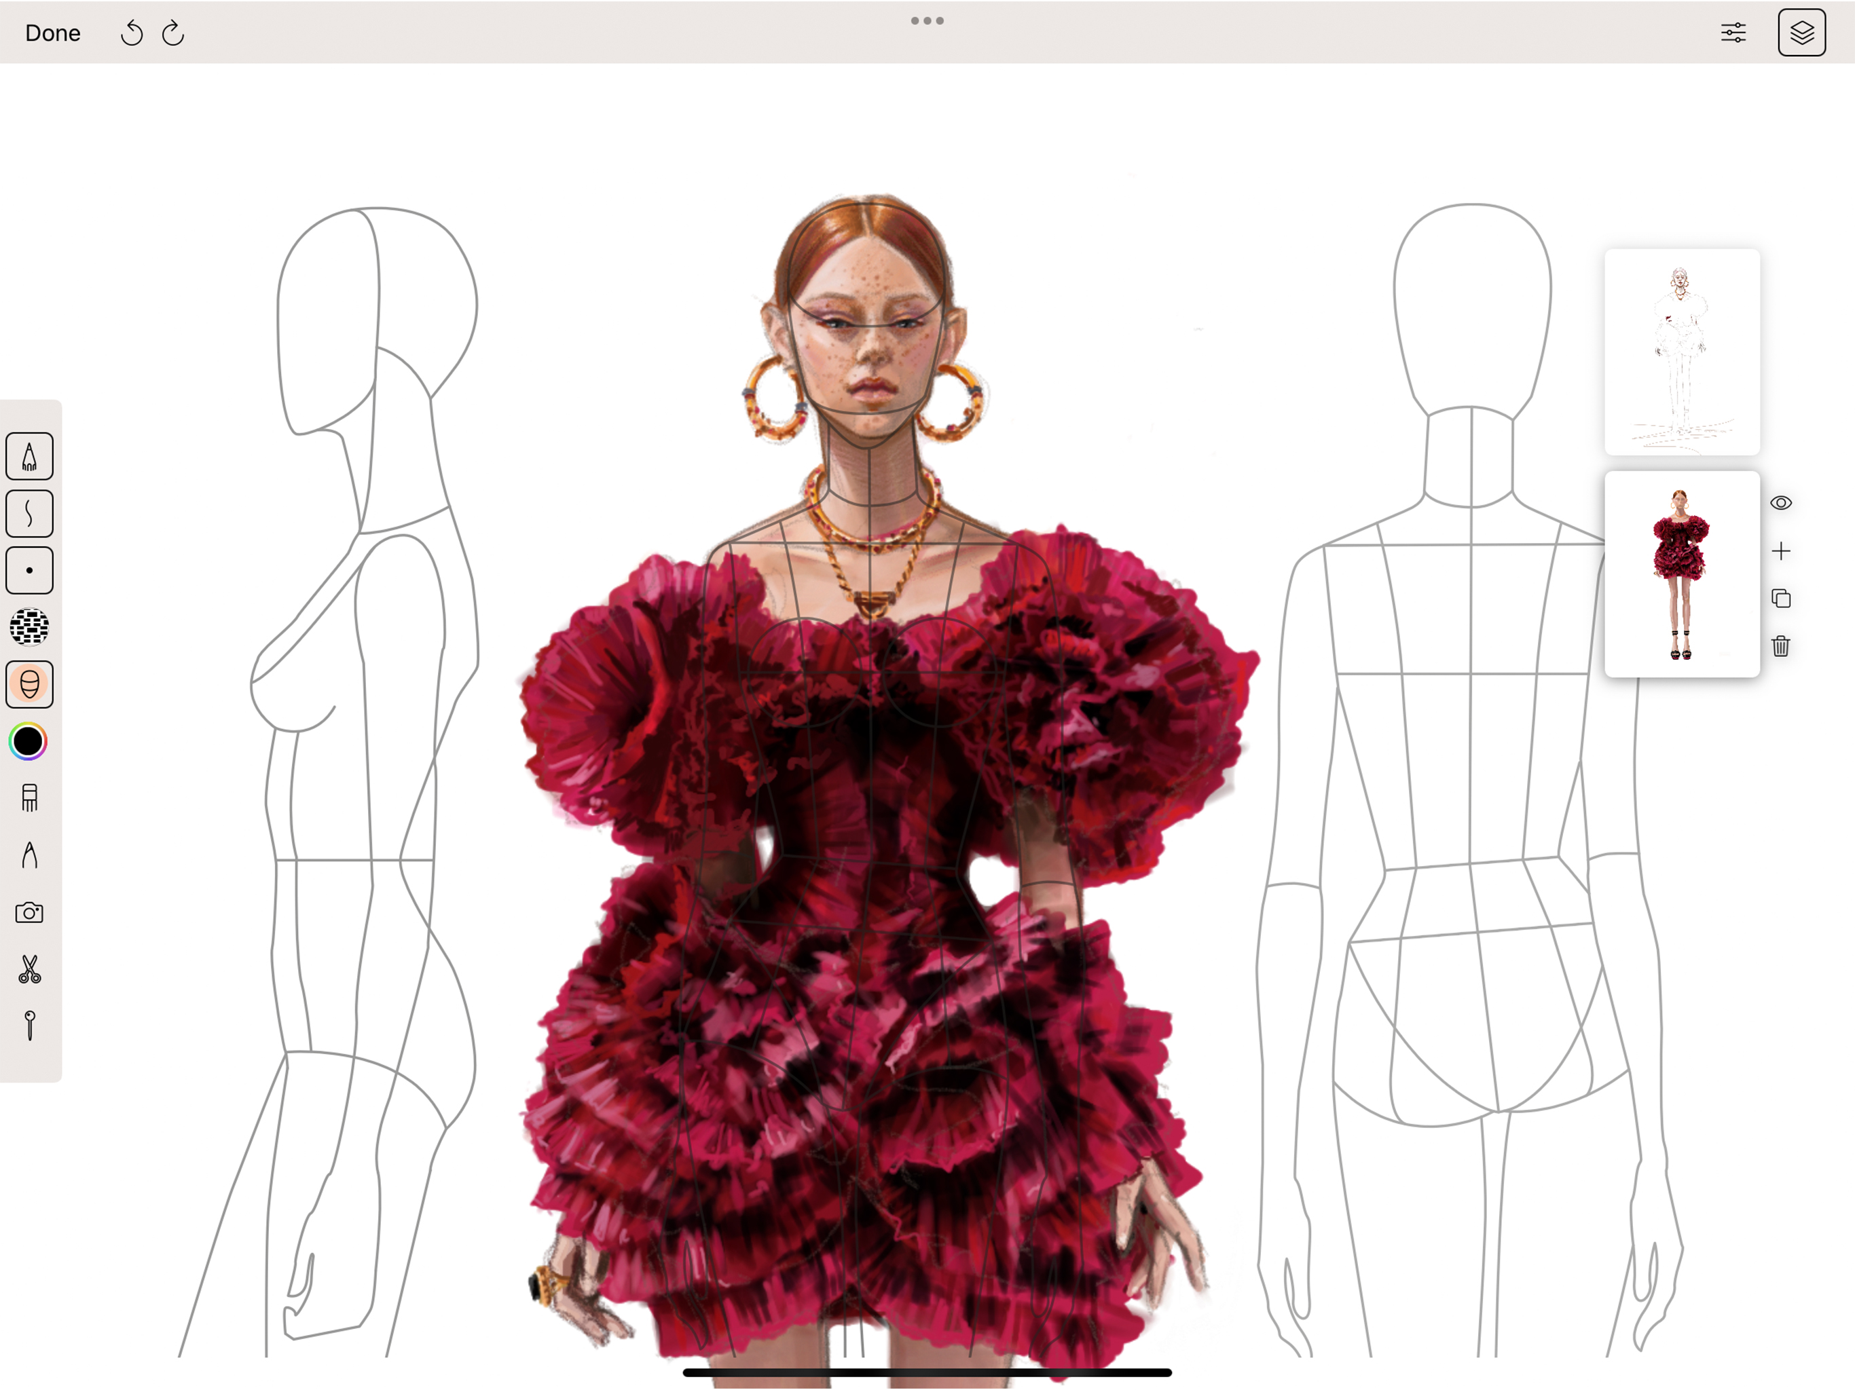Open the camera import tool
Screen dimensions: 1855x1390
click(x=29, y=912)
